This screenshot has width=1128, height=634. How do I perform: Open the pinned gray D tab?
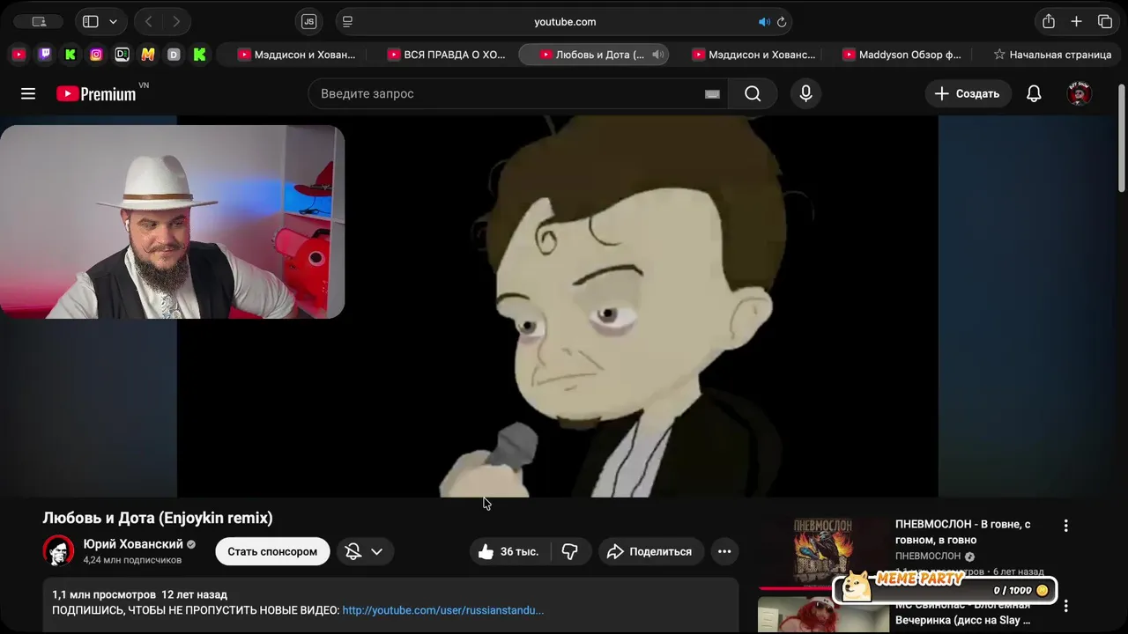click(x=174, y=55)
